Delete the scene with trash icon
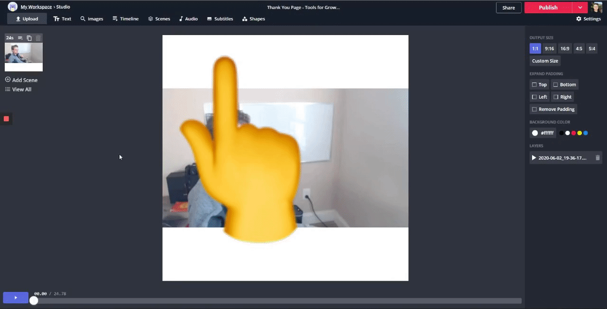The height and width of the screenshot is (309, 607). click(38, 38)
